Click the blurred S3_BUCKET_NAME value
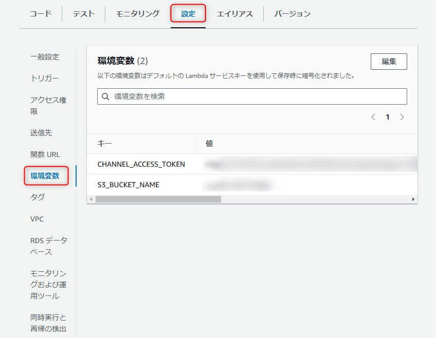436x338 pixels. [238, 185]
